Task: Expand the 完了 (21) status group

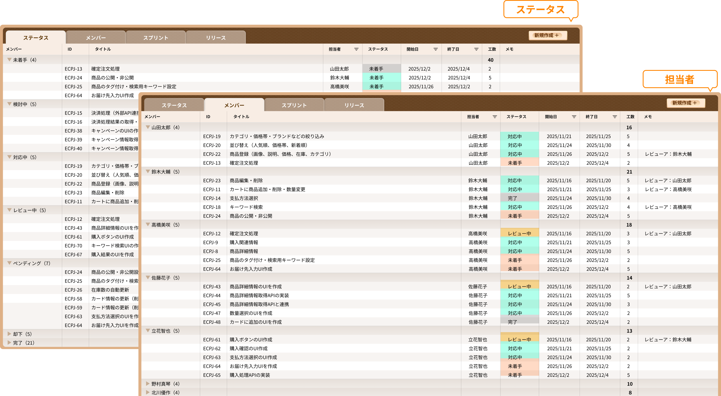Action: pyautogui.click(x=9, y=342)
